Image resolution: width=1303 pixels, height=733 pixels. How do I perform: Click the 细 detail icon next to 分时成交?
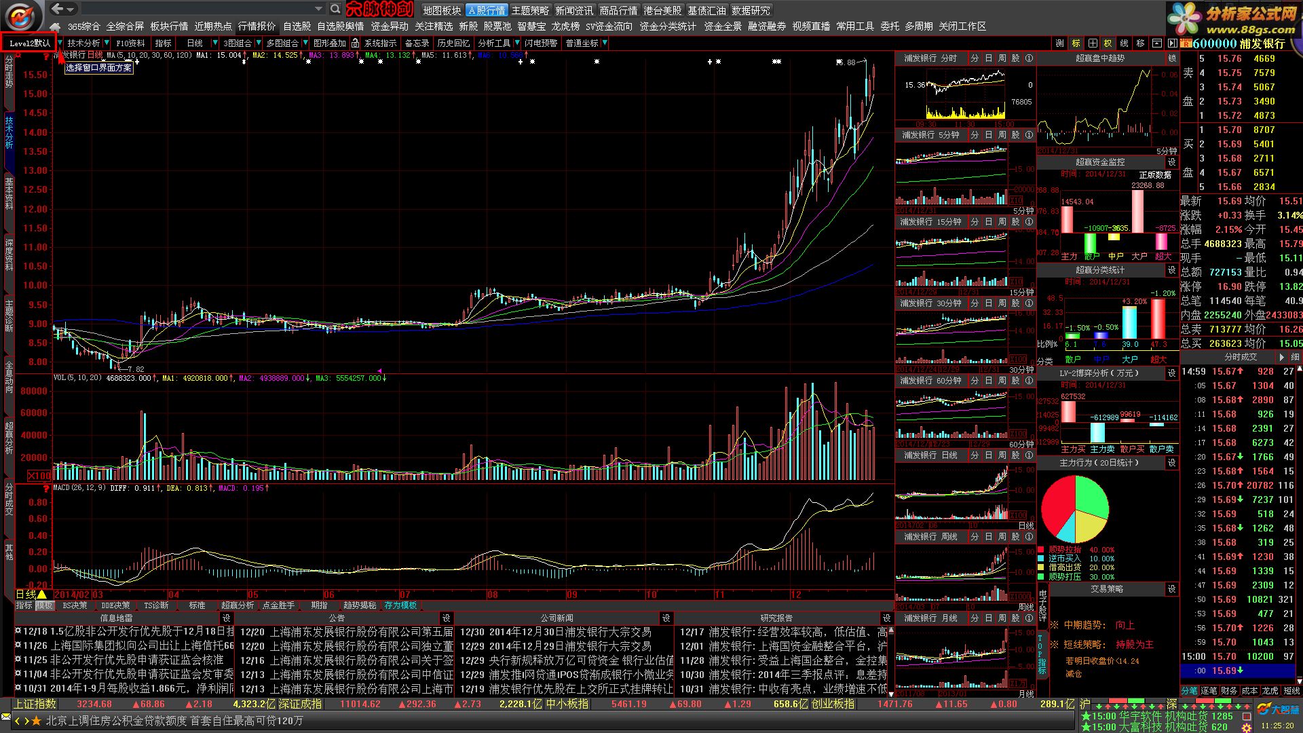pyautogui.click(x=1296, y=357)
